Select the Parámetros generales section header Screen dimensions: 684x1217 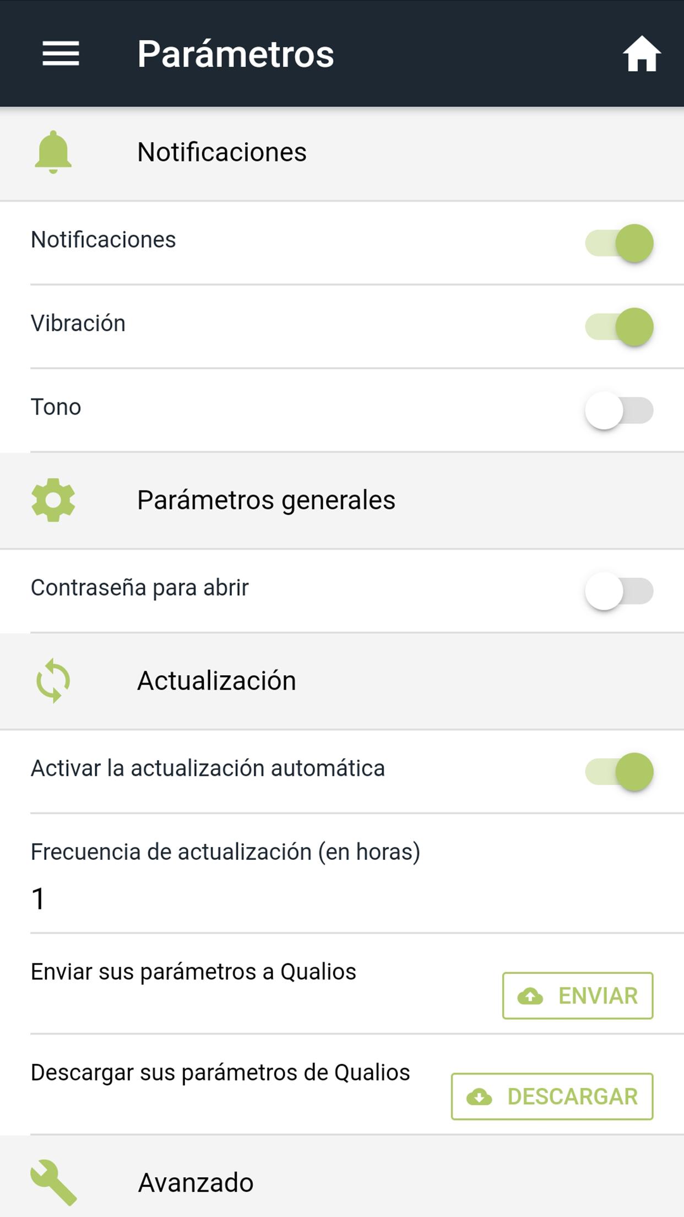click(266, 500)
